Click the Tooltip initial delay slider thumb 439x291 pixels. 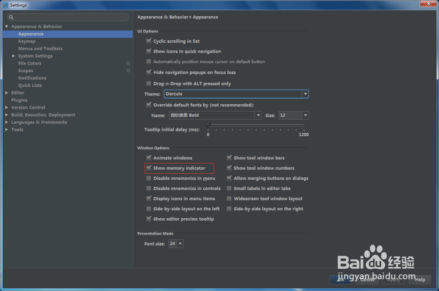coord(208,124)
